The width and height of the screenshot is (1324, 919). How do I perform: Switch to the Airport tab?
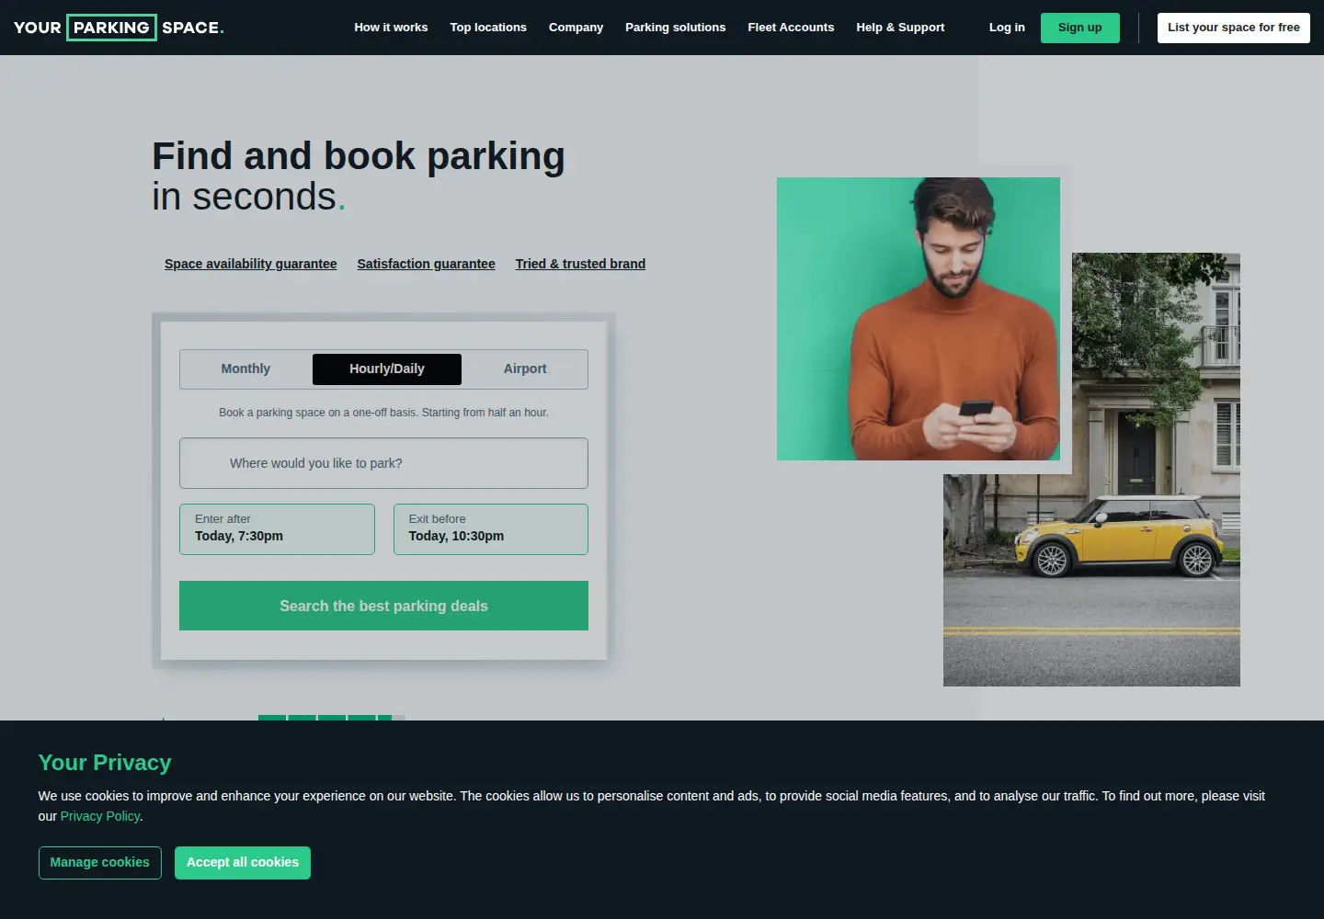coord(525,369)
